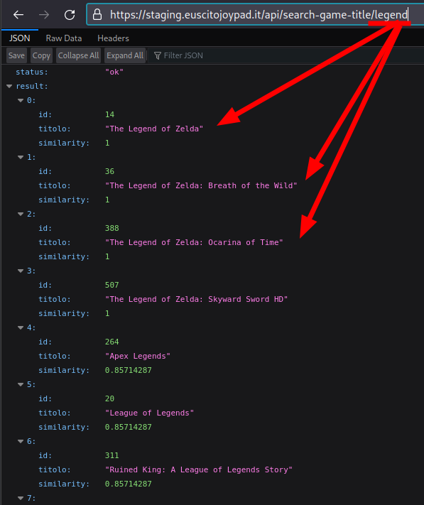
Task: Click the browser forward arrow
Action: (44, 15)
